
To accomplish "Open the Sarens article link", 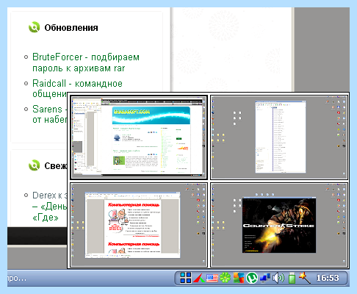I will tap(50, 114).
